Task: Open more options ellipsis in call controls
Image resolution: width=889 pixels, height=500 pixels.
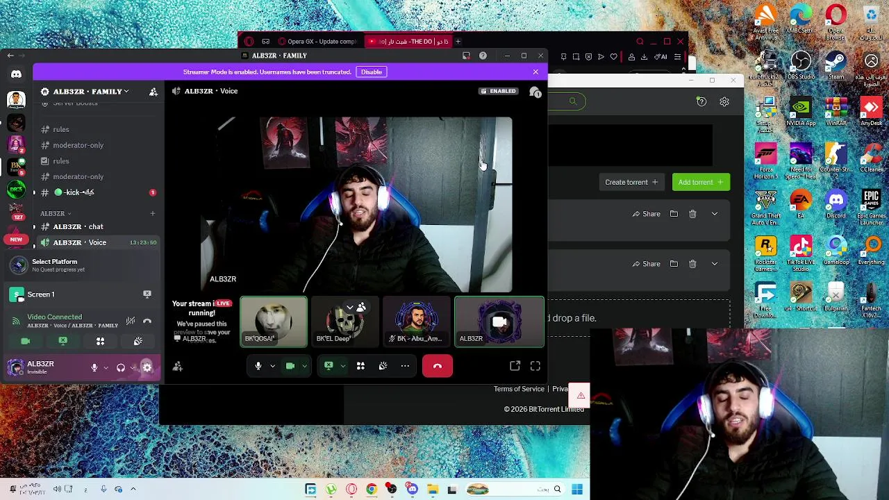Action: 405,366
